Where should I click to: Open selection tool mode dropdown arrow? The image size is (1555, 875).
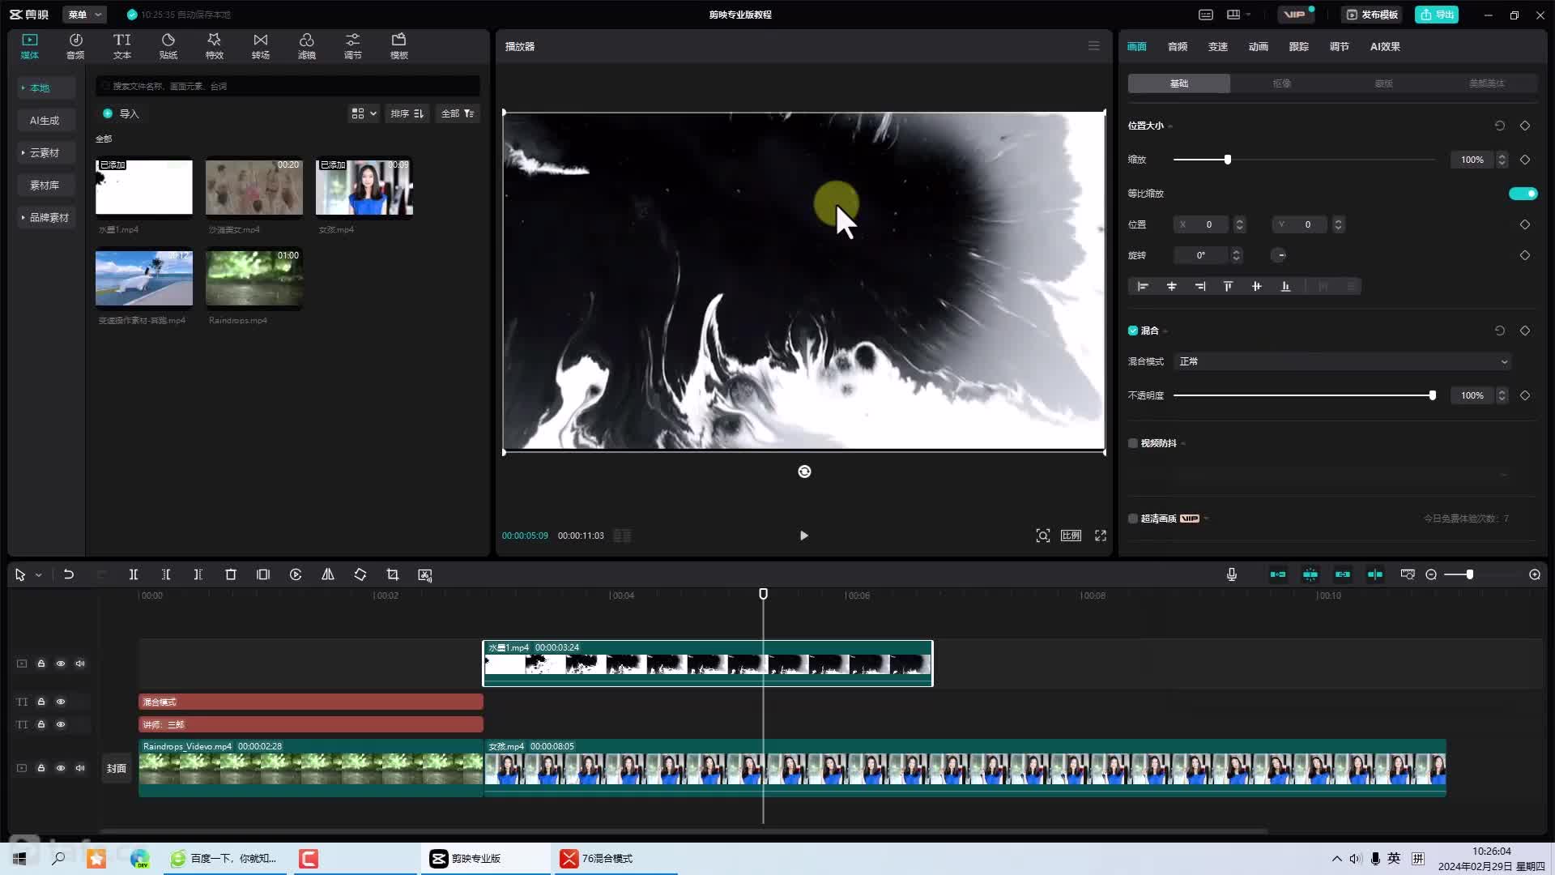[38, 575]
